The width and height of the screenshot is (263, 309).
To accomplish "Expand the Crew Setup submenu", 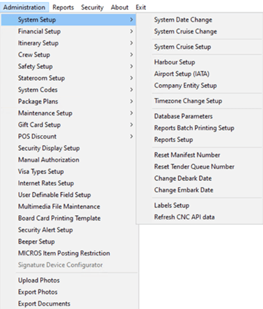I will click(x=69, y=55).
